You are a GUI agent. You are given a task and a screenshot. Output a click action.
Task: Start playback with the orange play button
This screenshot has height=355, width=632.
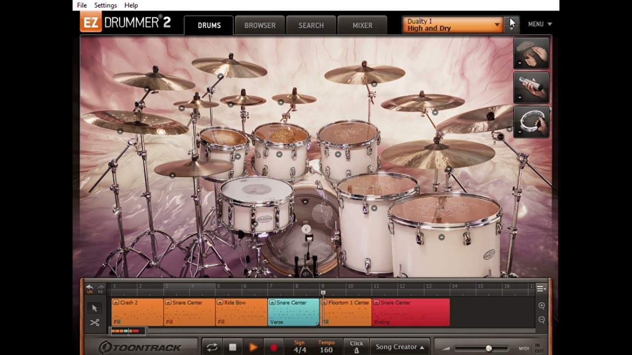[253, 347]
